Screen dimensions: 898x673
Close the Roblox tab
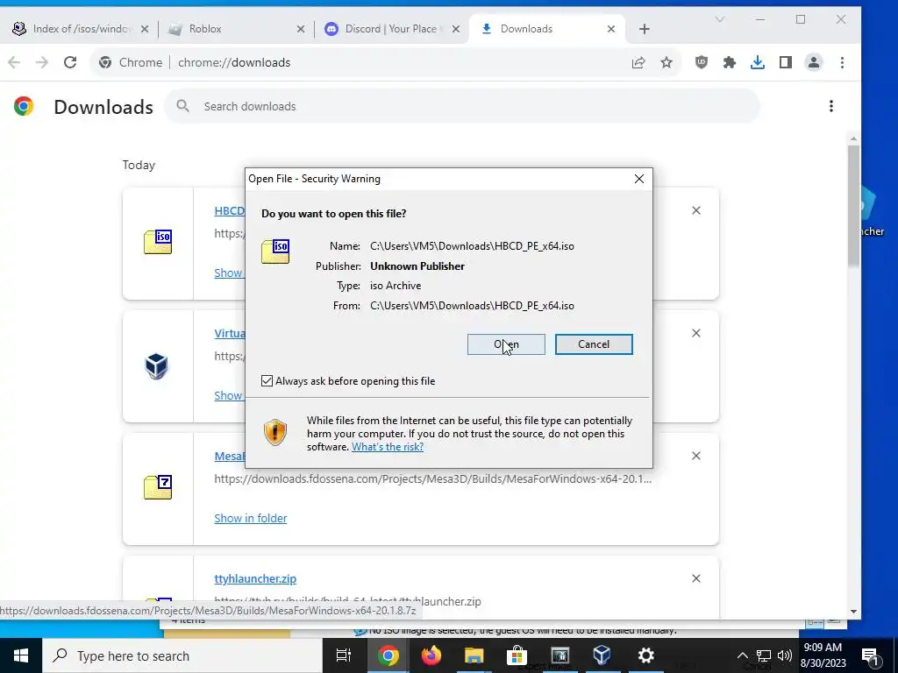coord(300,29)
